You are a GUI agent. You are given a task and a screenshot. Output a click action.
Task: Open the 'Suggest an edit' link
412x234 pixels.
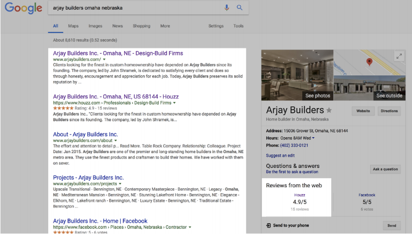point(281,155)
